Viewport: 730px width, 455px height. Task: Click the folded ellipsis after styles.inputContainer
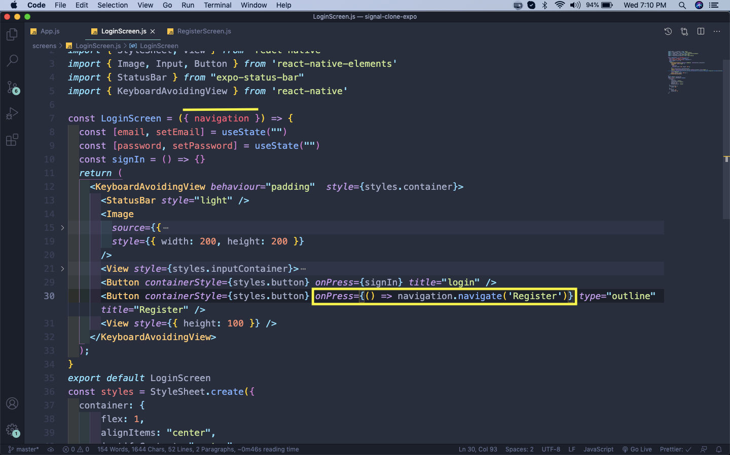303,269
